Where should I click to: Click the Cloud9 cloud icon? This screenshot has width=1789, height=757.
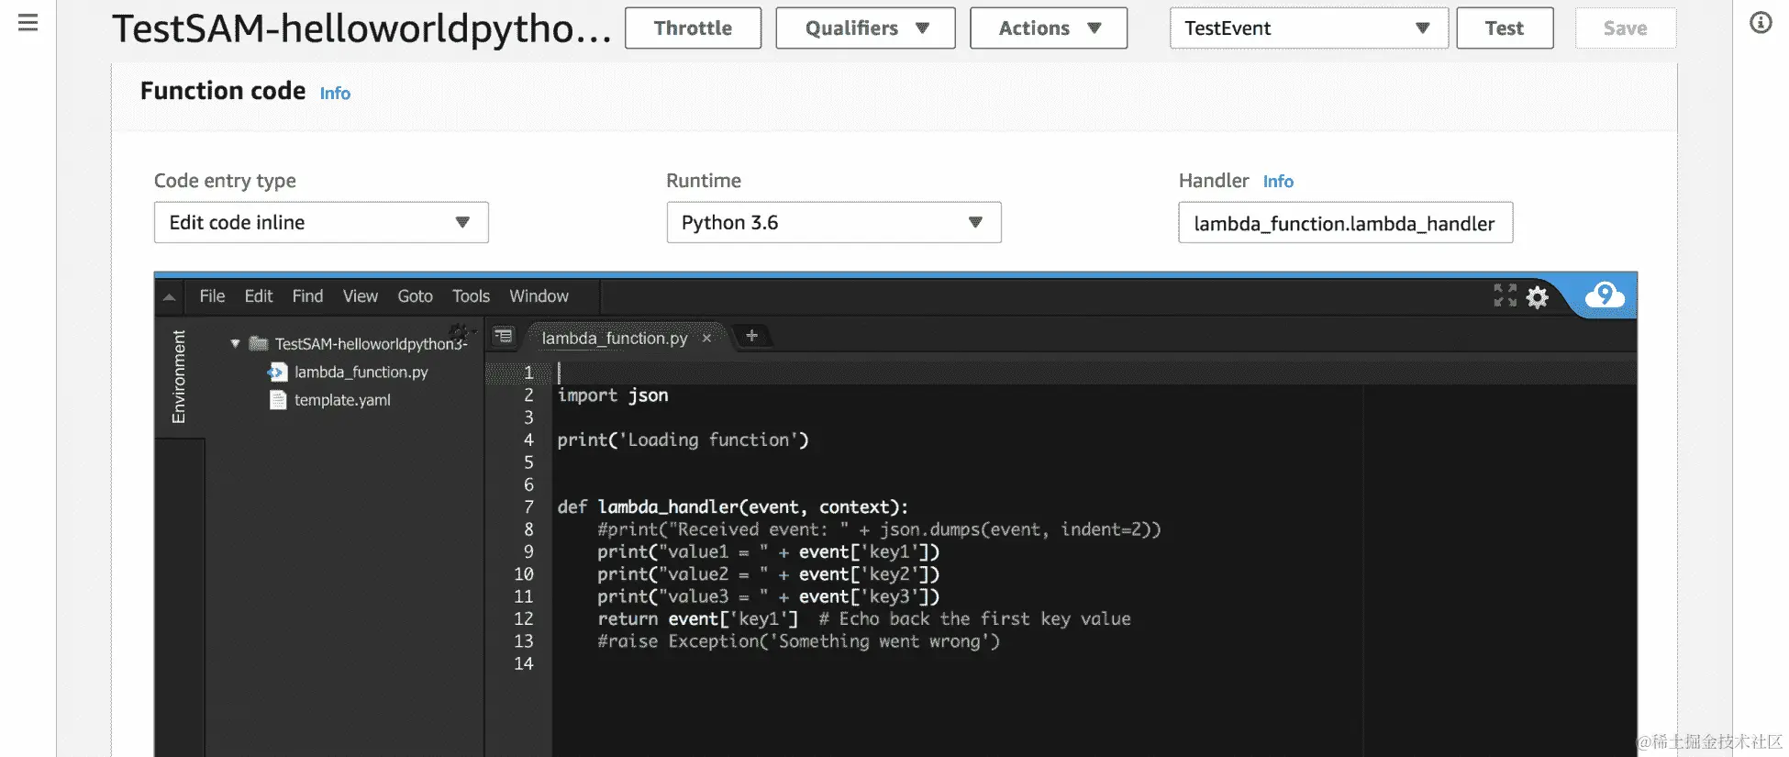[x=1605, y=295]
